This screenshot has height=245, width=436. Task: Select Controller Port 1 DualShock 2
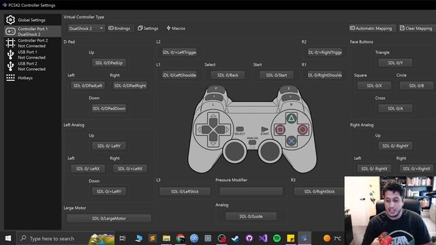[x=33, y=31]
